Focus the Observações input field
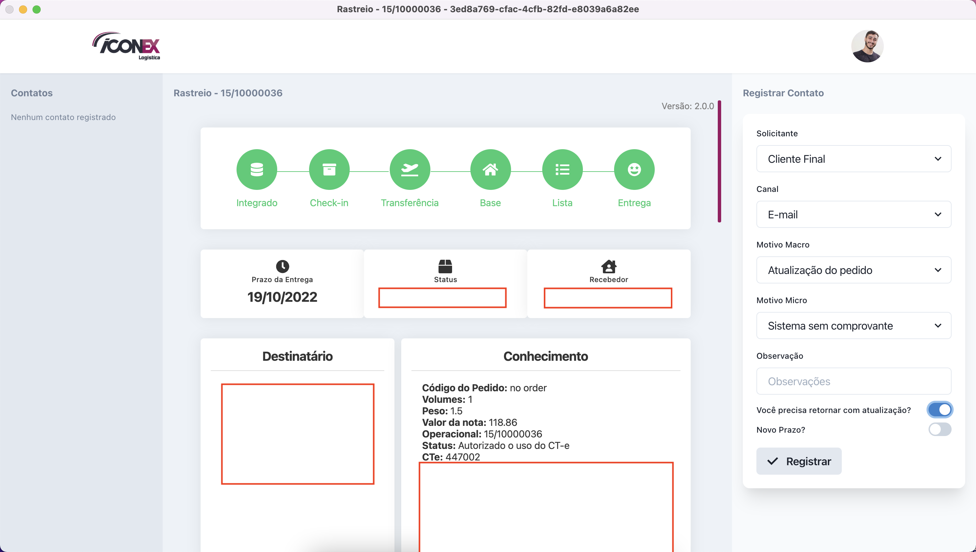Image resolution: width=976 pixels, height=552 pixels. tap(854, 381)
